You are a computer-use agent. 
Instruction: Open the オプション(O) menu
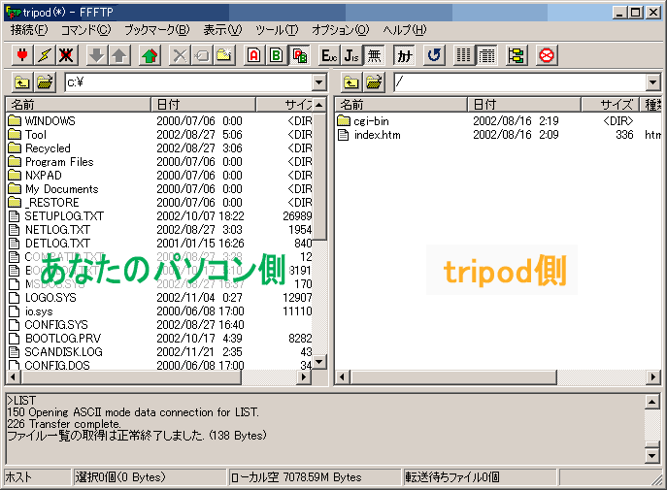pos(340,30)
